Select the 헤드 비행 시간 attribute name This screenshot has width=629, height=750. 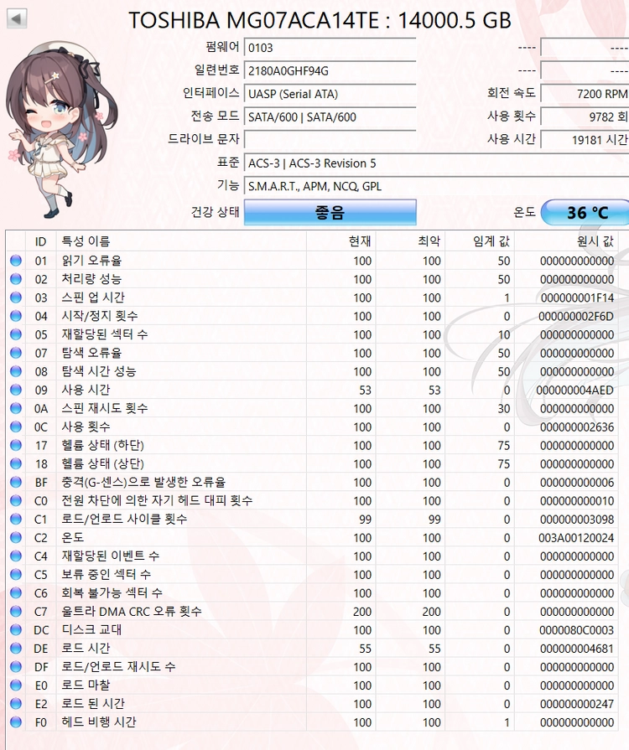(x=99, y=722)
